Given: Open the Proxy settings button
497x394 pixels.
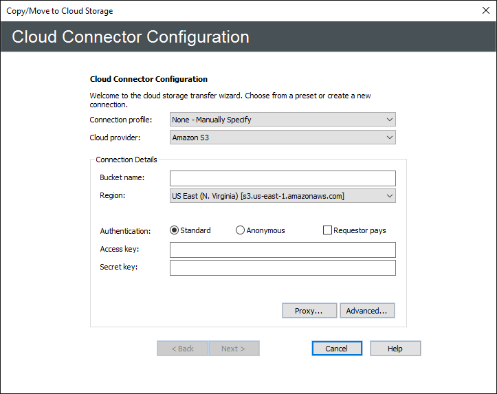Looking at the screenshot, I should pos(309,311).
